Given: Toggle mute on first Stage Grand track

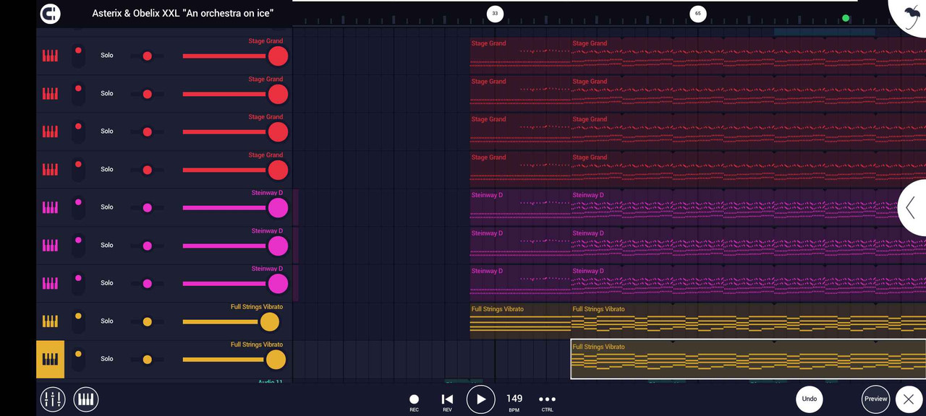Looking at the screenshot, I should point(78,56).
